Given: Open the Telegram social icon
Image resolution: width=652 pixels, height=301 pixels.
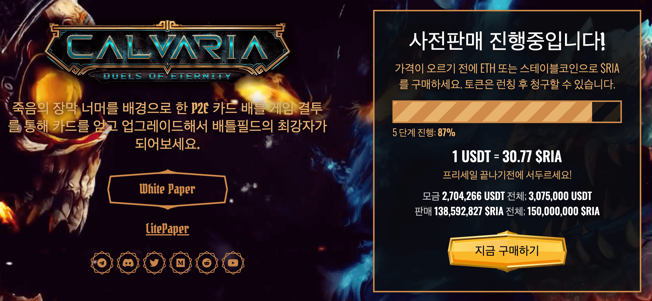Looking at the screenshot, I should tap(102, 263).
